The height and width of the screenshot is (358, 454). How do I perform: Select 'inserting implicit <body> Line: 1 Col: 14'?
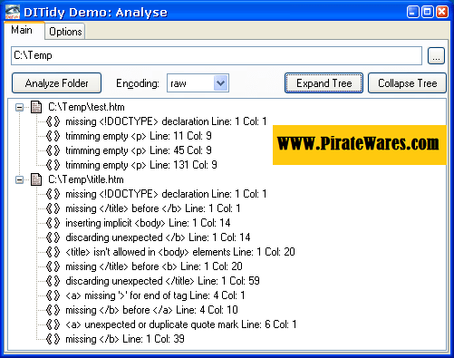coord(148,223)
